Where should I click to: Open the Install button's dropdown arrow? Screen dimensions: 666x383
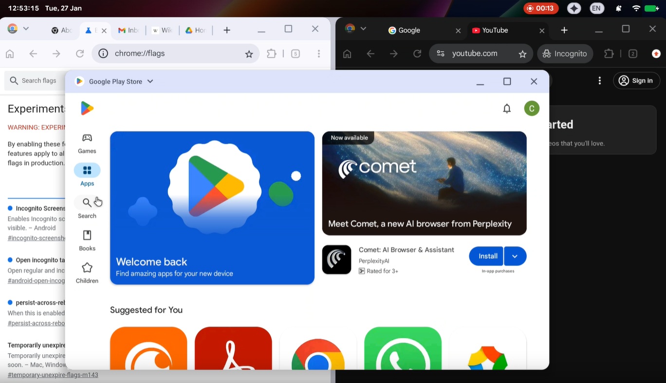pos(515,256)
